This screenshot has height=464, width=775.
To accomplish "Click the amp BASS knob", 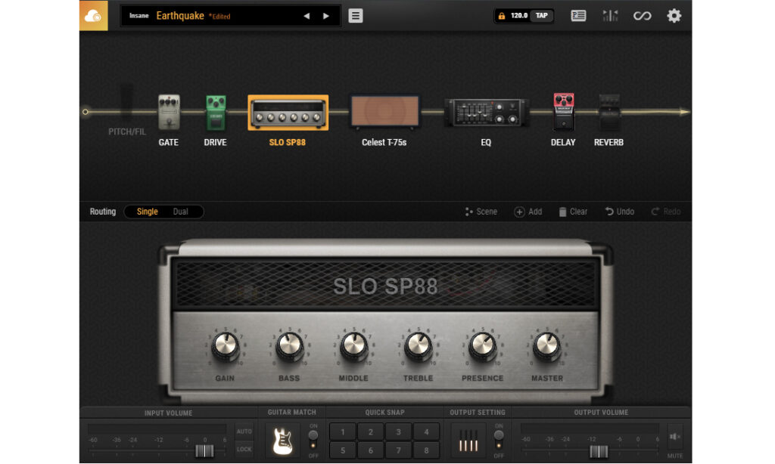I will (290, 347).
